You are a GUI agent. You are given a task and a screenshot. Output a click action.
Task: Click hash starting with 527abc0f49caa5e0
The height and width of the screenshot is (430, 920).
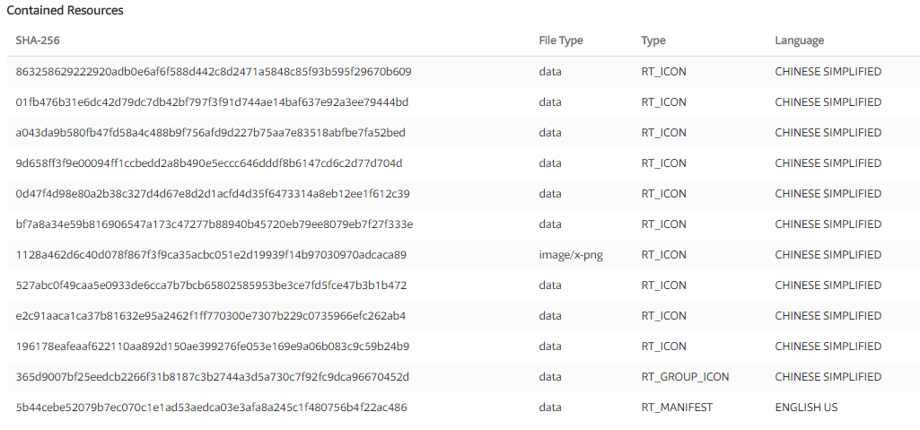pos(212,285)
